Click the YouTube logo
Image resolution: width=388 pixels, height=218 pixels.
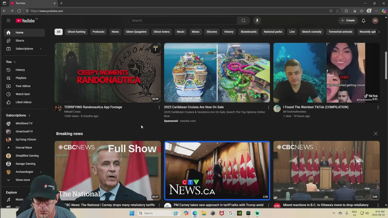[x=25, y=21]
